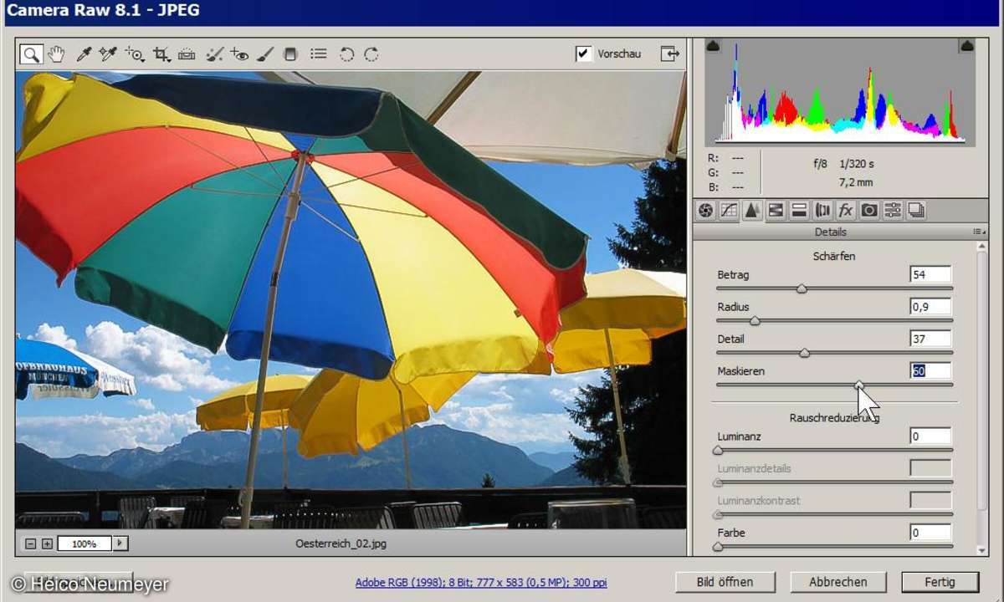
Task: Select the Targeted Adjustment tool
Action: coord(134,54)
